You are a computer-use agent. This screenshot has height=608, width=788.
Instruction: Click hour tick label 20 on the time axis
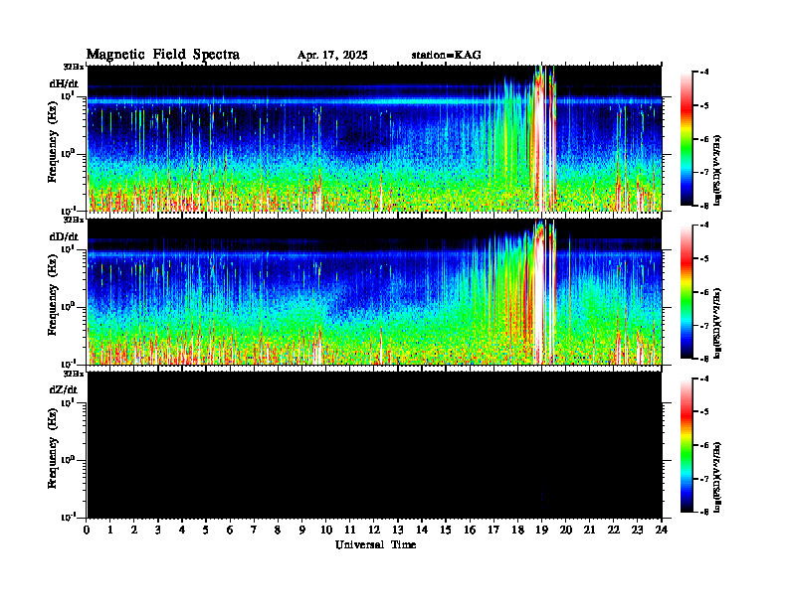click(x=566, y=530)
